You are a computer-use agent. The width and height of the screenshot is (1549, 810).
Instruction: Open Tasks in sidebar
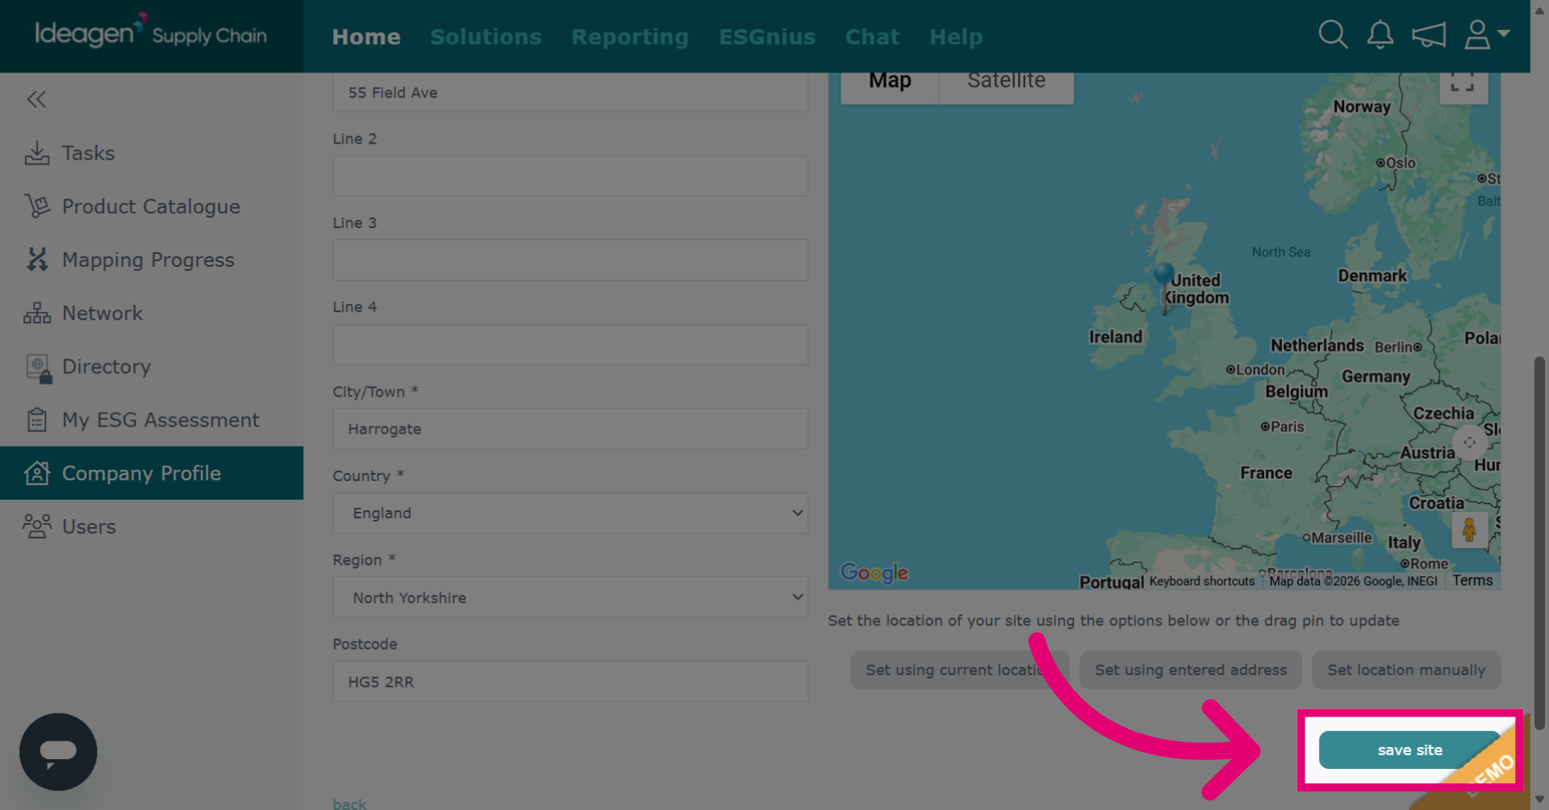pyautogui.click(x=152, y=153)
